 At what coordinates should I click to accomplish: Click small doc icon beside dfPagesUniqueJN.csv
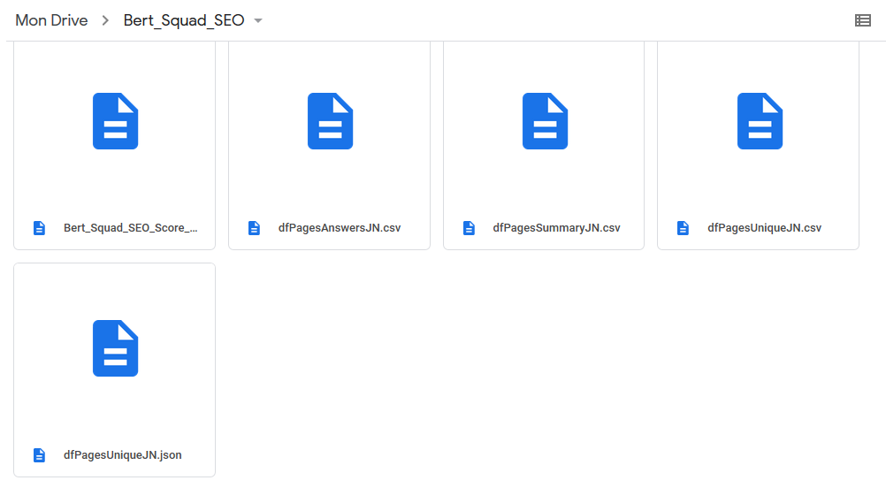(x=683, y=227)
